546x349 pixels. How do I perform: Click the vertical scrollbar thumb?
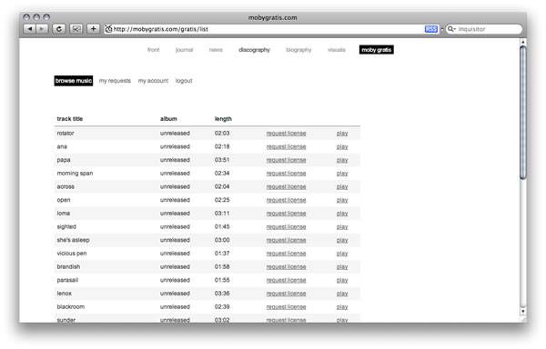522,113
